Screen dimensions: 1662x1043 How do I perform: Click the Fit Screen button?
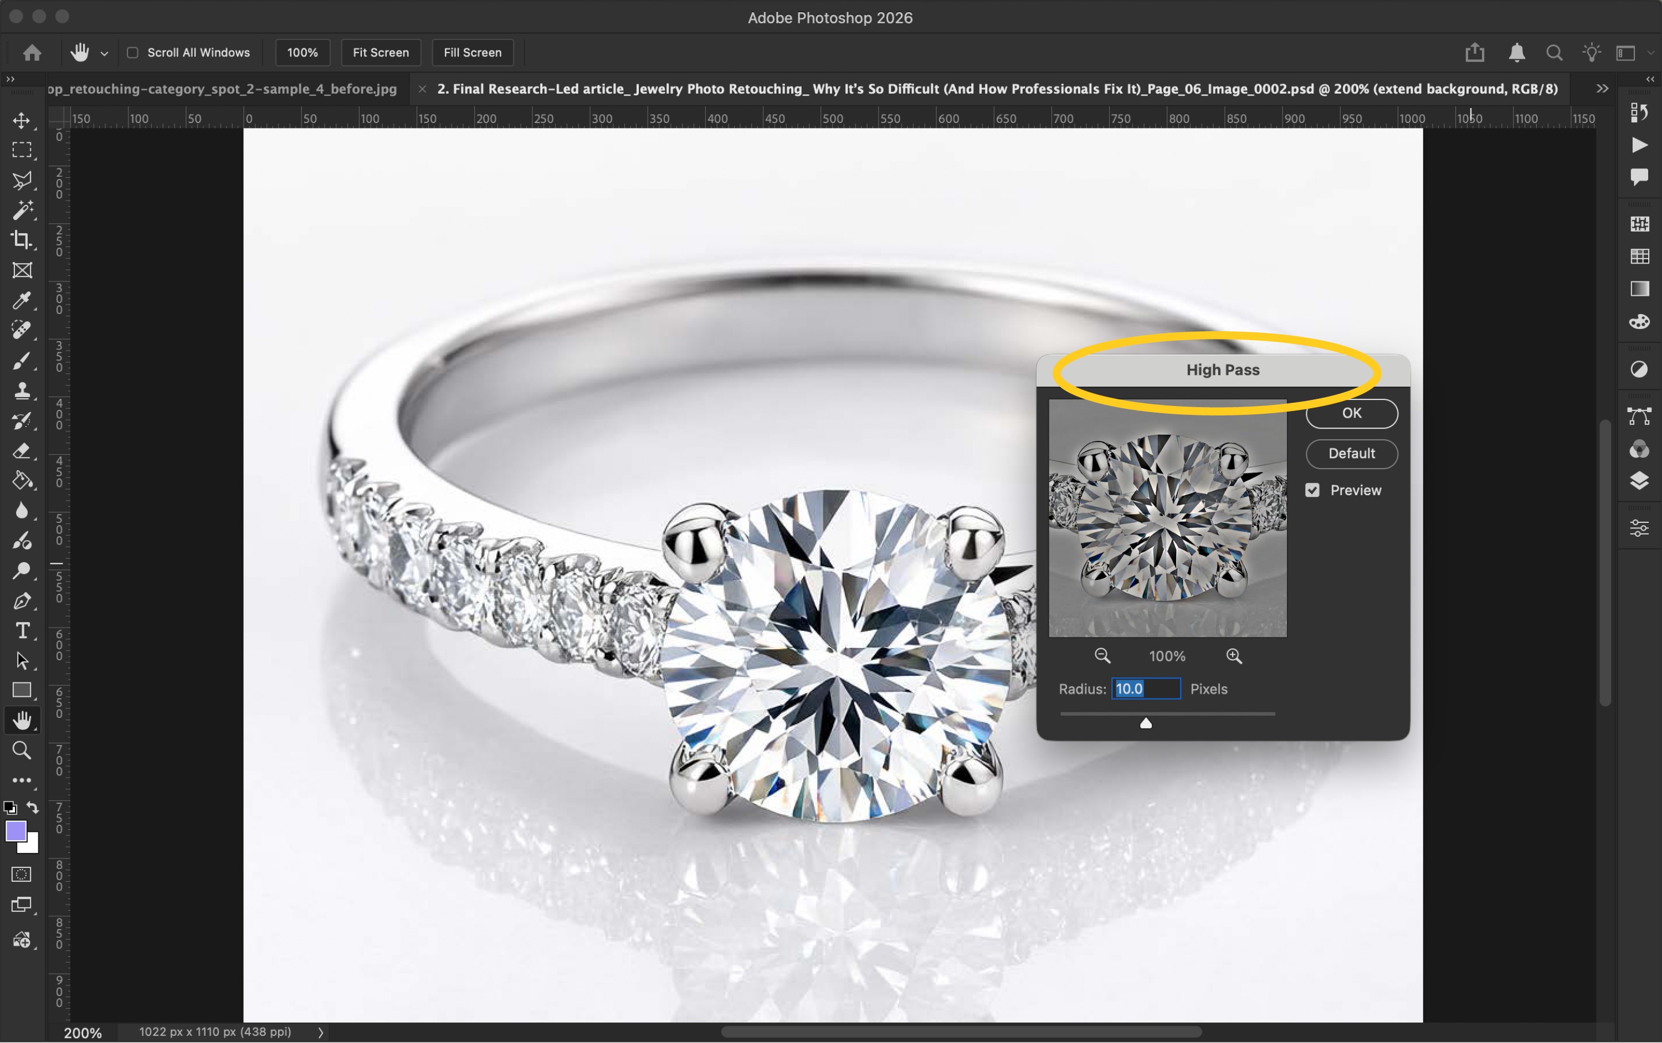(381, 53)
